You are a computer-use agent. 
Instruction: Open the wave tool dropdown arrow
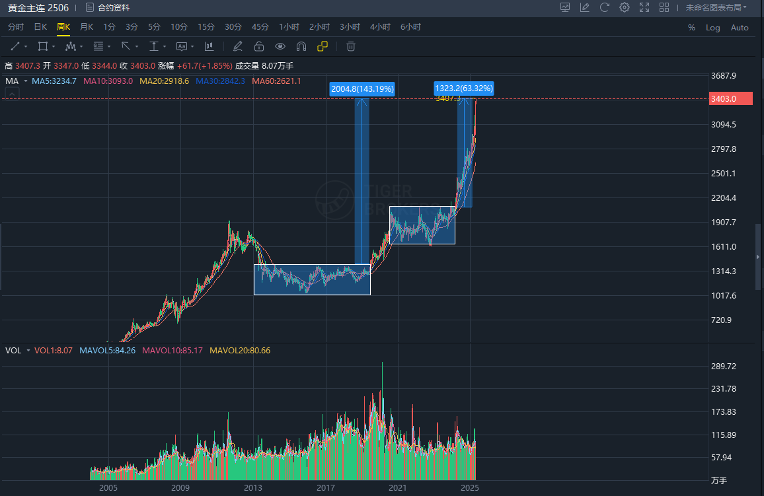click(81, 47)
